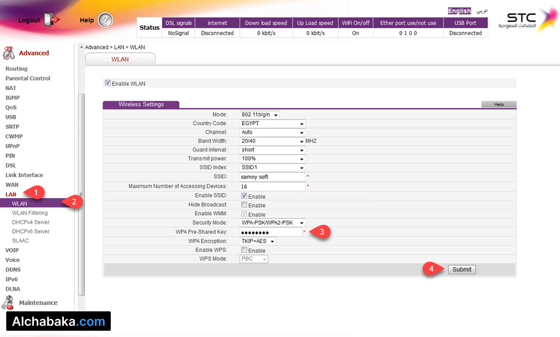Open the Band Width dropdown
The width and height of the screenshot is (560, 337).
(272, 141)
